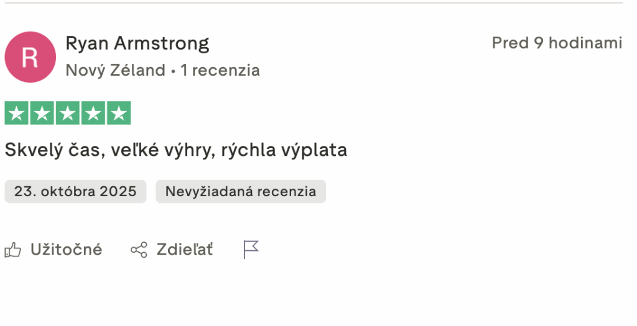Click the fifth green rating star
Screen dimensions: 637x326
pos(119,114)
